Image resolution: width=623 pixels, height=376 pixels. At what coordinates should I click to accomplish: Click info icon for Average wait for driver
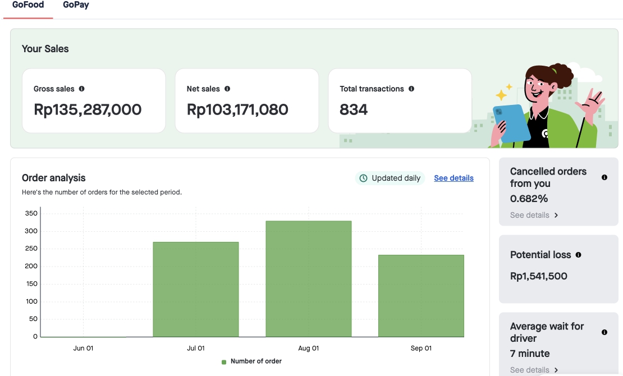point(604,332)
